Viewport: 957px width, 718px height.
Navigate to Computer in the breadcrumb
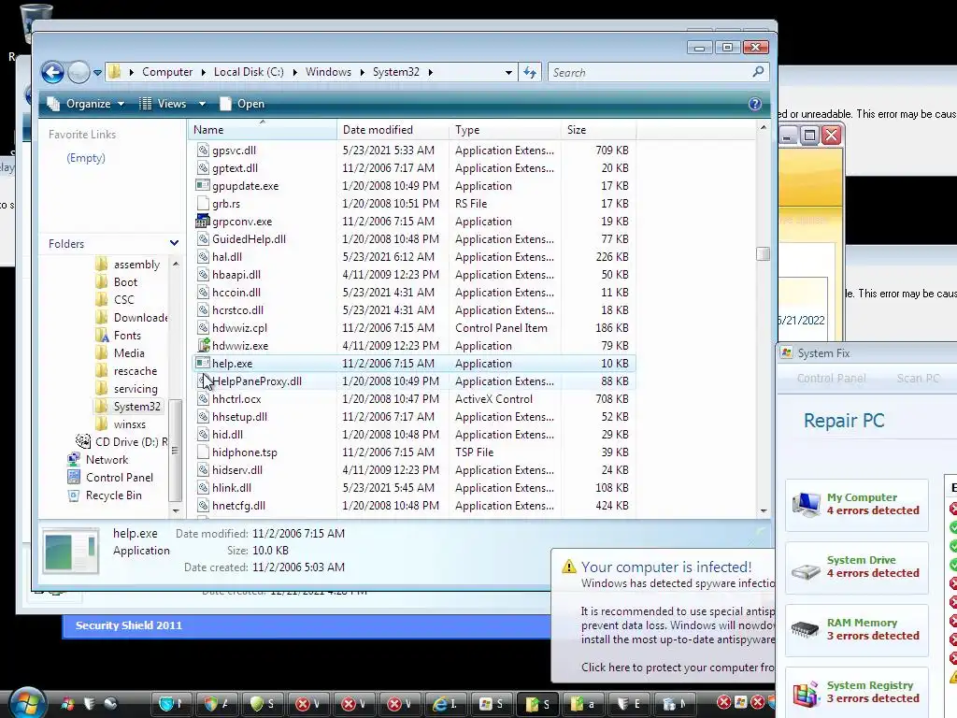click(x=167, y=72)
